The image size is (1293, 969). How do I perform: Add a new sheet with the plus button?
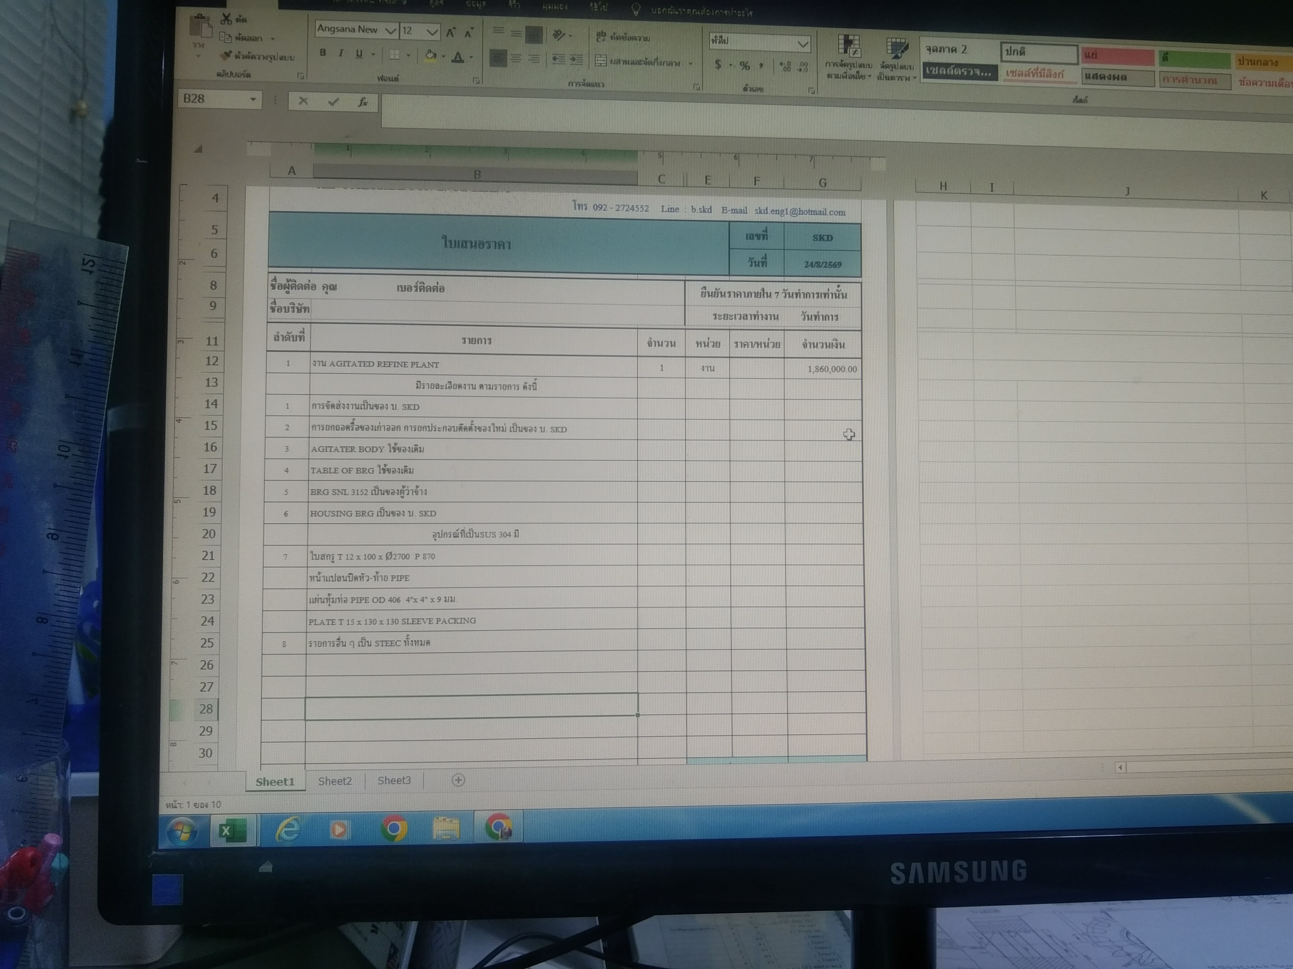[x=458, y=780]
